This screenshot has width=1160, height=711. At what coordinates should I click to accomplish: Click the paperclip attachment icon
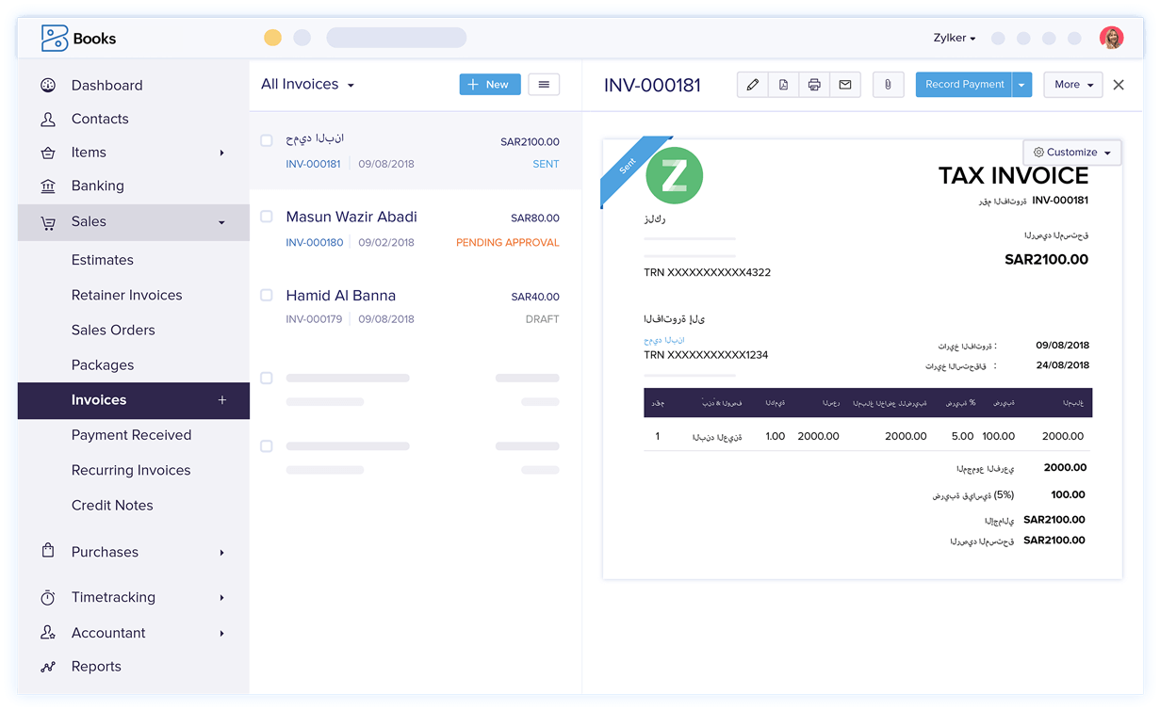pyautogui.click(x=888, y=85)
